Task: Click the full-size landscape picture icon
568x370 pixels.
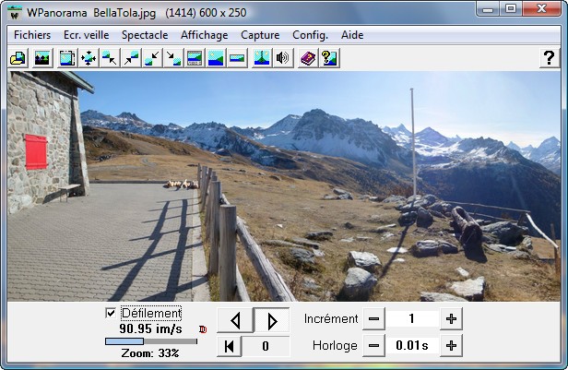Action: 216,58
